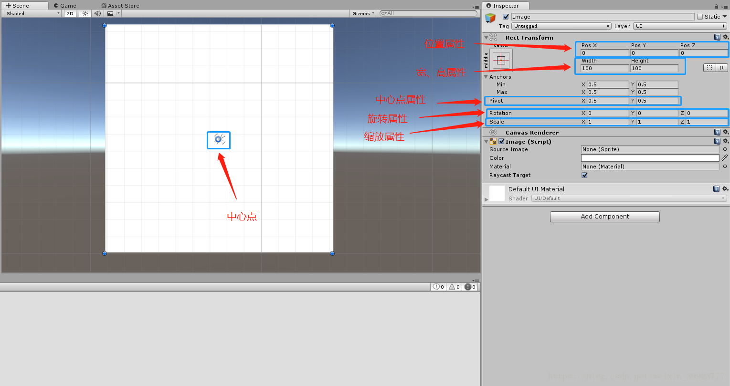730x386 pixels.
Task: Open scene effects dropdown arrow
Action: (x=118, y=13)
